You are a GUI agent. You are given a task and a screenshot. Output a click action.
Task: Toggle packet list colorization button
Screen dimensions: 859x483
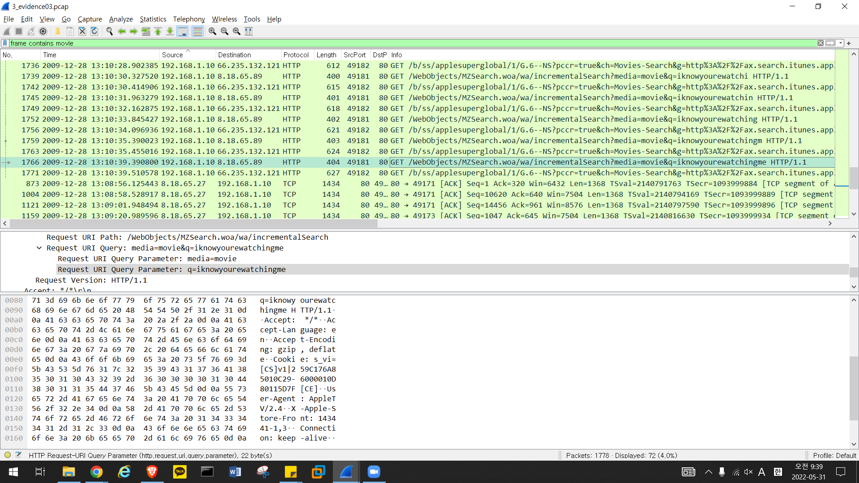coord(197,31)
